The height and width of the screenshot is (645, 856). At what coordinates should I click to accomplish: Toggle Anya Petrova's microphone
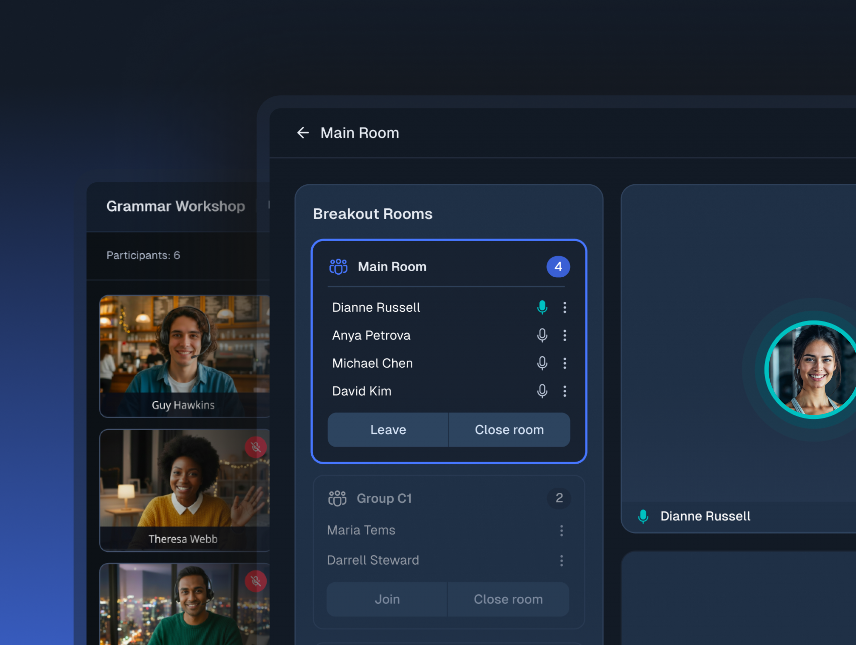click(542, 335)
